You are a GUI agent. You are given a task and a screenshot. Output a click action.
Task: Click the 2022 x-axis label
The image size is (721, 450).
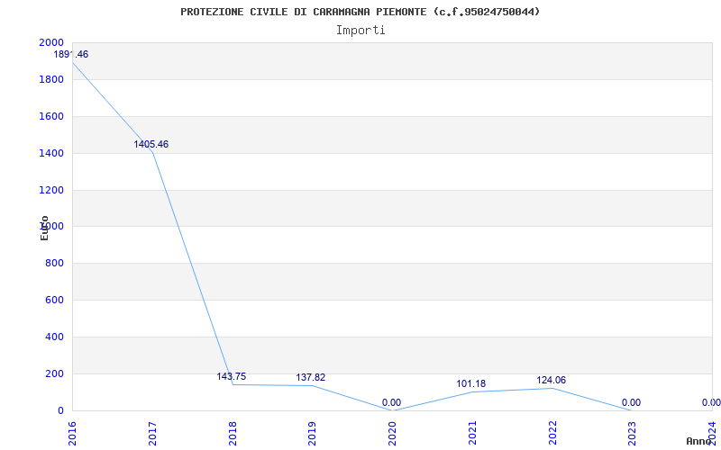[x=552, y=433]
